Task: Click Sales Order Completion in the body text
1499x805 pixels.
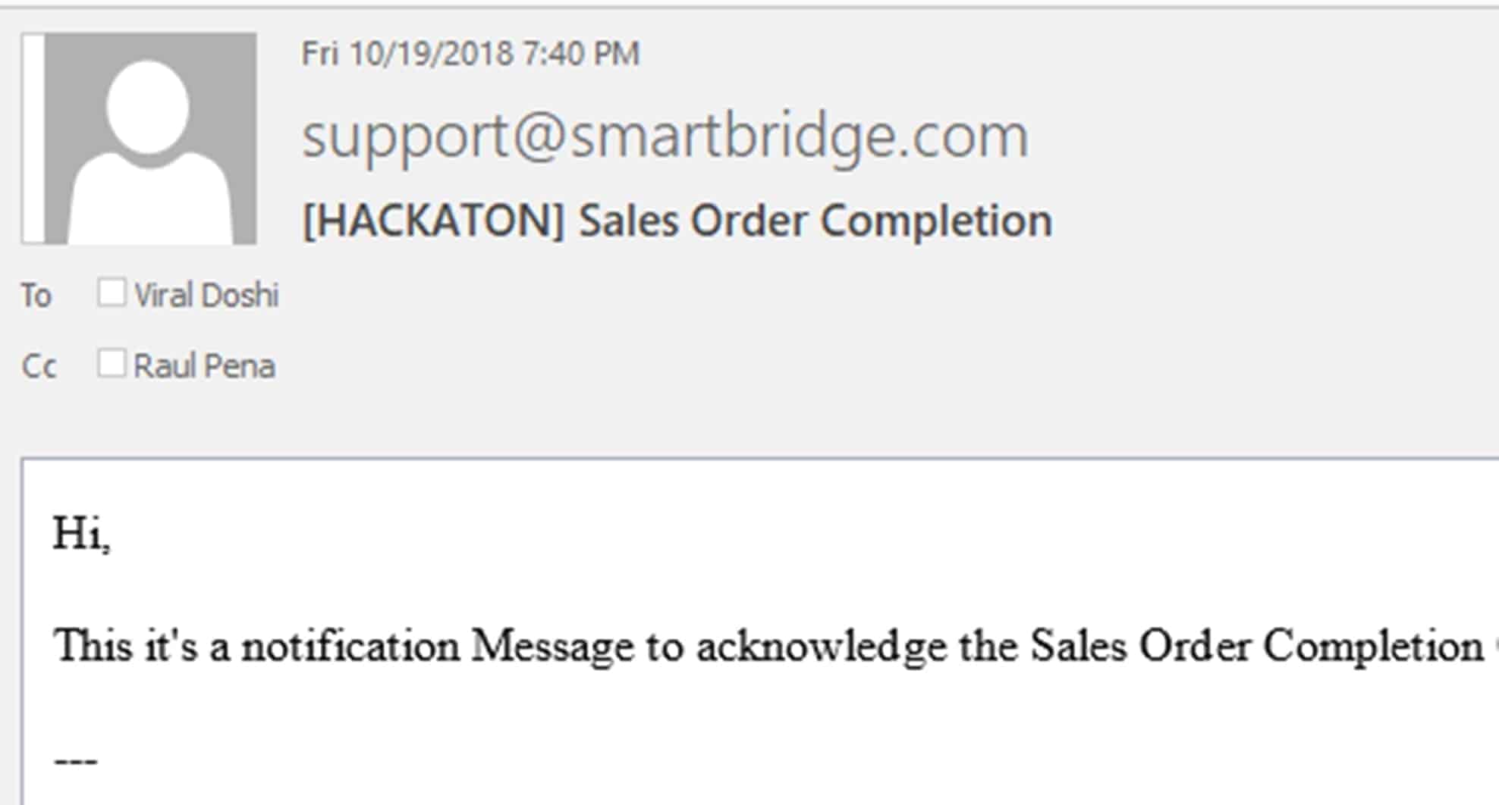Action: point(1257,647)
